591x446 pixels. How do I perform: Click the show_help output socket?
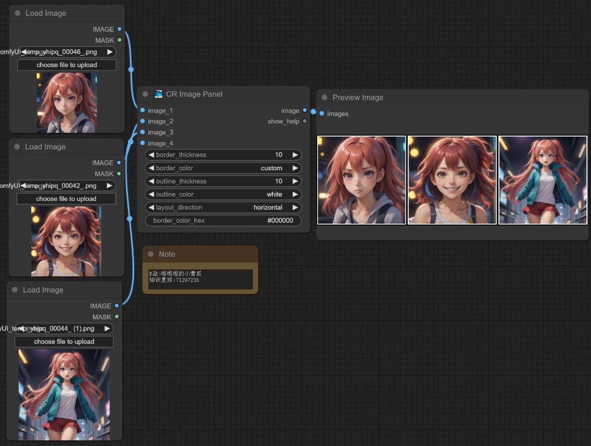click(x=305, y=121)
